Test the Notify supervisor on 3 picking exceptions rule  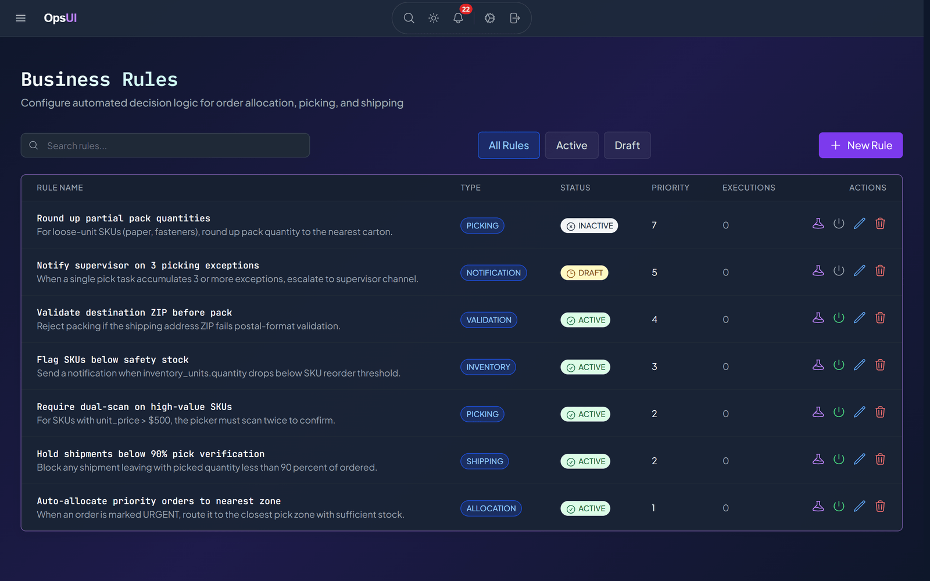[x=818, y=271]
